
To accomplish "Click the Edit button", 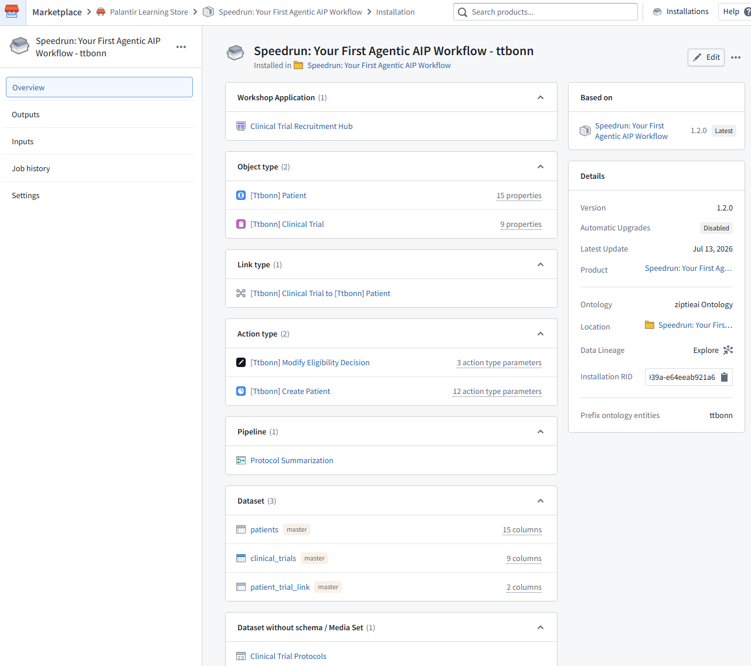I will pyautogui.click(x=706, y=57).
